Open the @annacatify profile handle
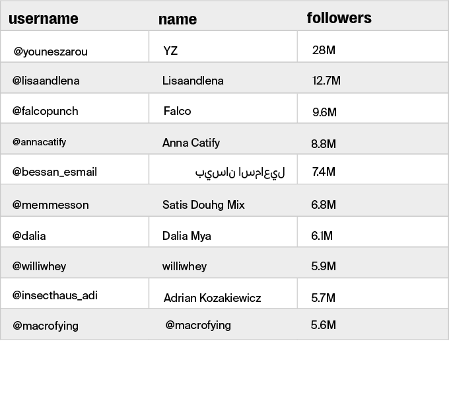This screenshot has width=449, height=403. click(x=39, y=142)
